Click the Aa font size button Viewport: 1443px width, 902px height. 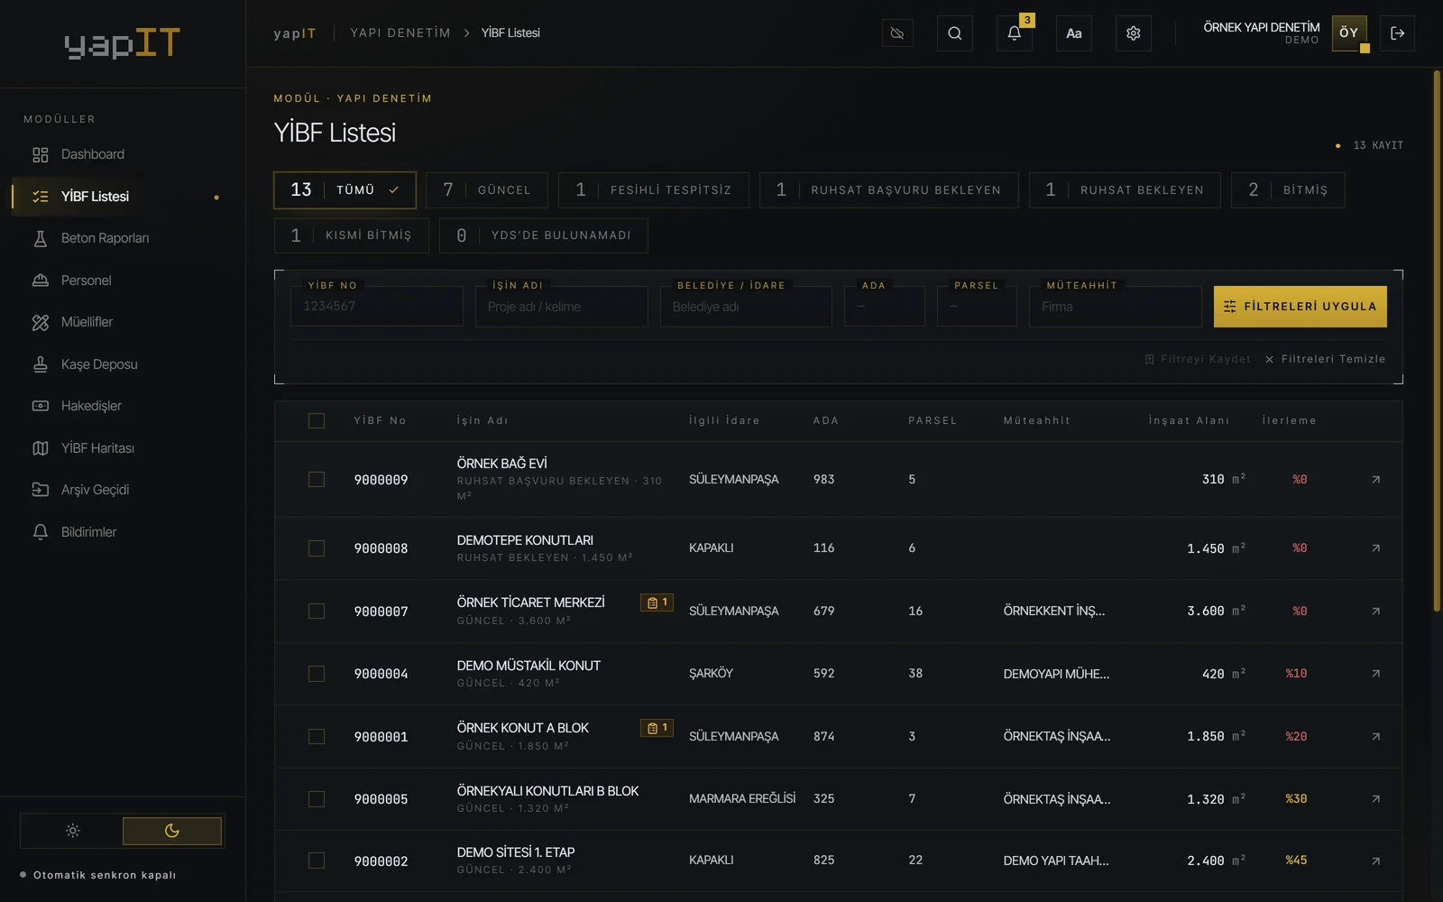(x=1073, y=33)
